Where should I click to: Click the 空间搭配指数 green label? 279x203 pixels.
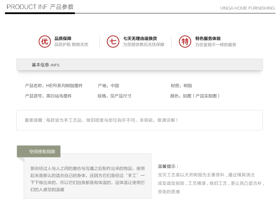38,151
